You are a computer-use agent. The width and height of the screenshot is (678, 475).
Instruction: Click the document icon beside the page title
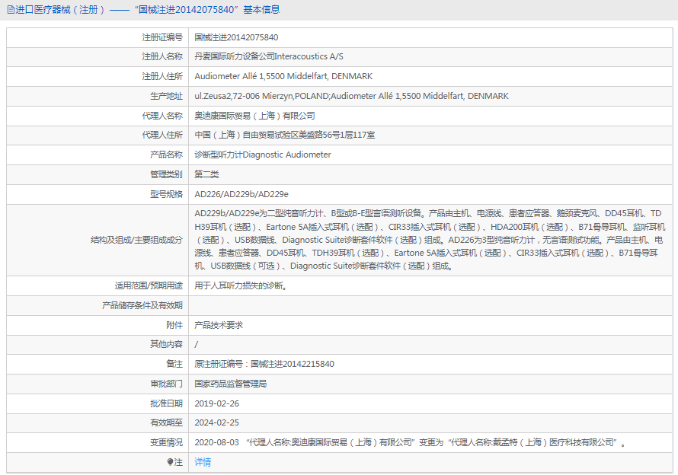click(x=10, y=10)
